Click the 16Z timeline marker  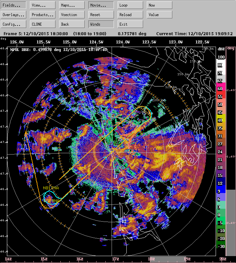click(80, 259)
